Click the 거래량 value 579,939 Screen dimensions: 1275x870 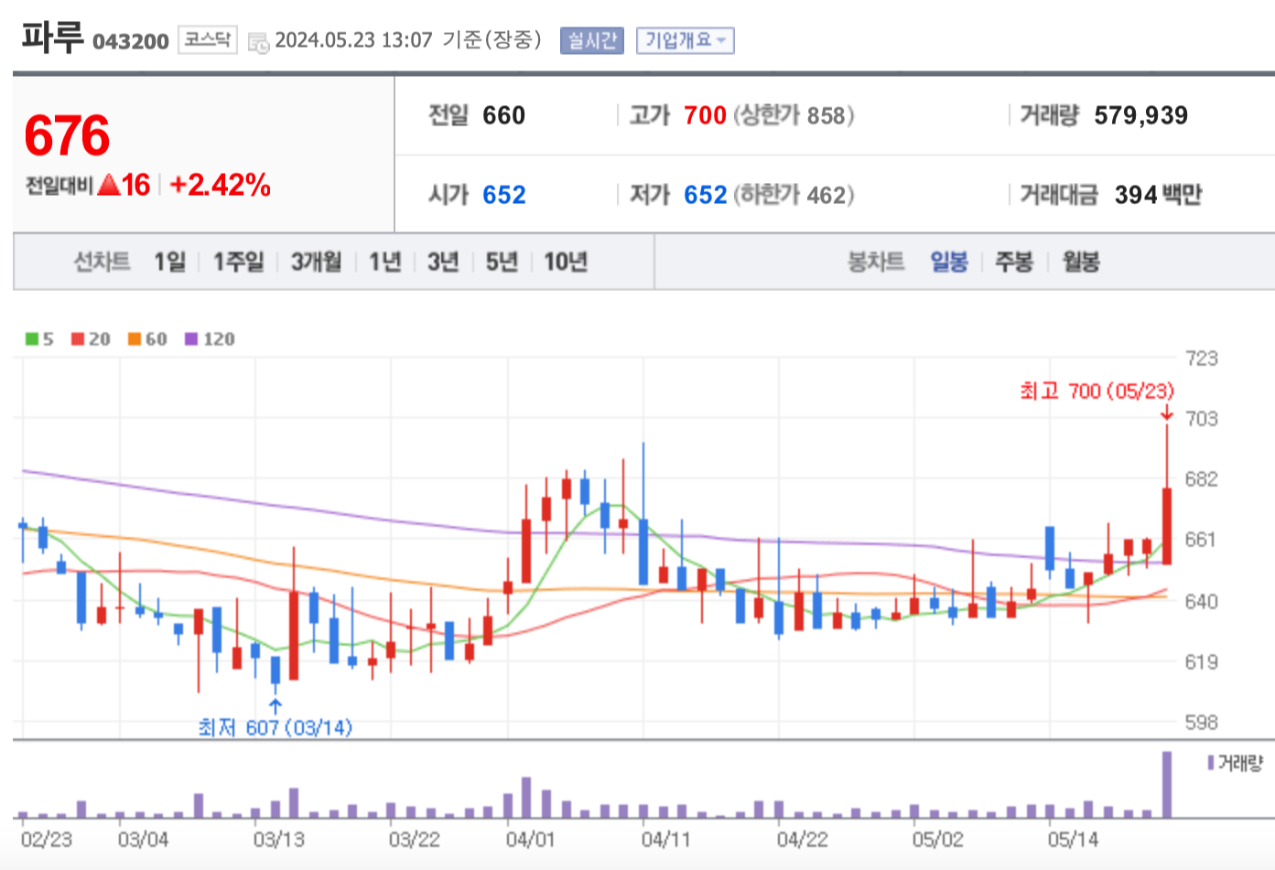1140,115
